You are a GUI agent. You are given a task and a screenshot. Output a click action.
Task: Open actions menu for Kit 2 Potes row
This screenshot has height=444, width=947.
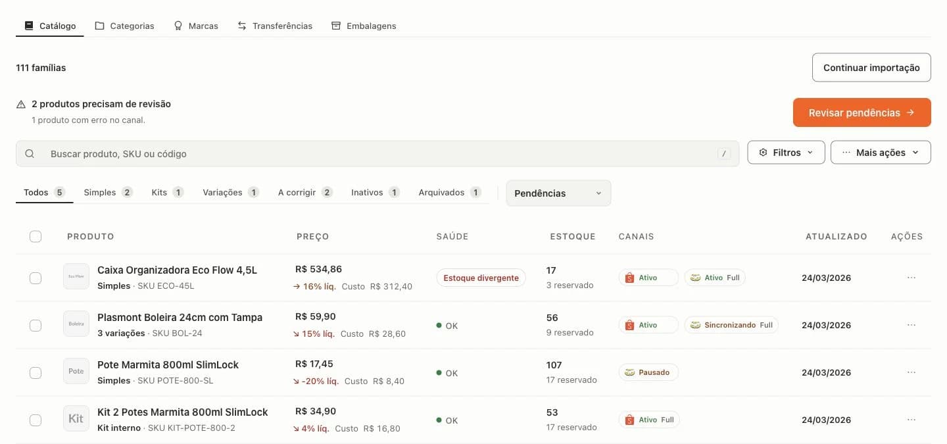[911, 420]
